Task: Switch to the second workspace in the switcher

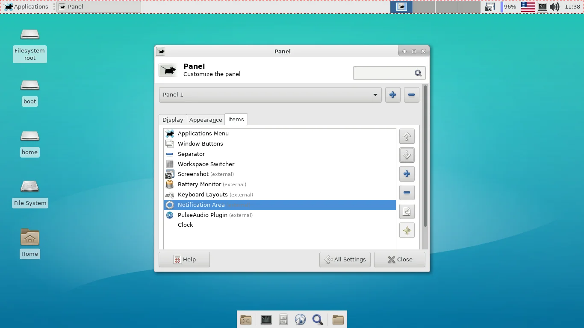Action: 424,7
